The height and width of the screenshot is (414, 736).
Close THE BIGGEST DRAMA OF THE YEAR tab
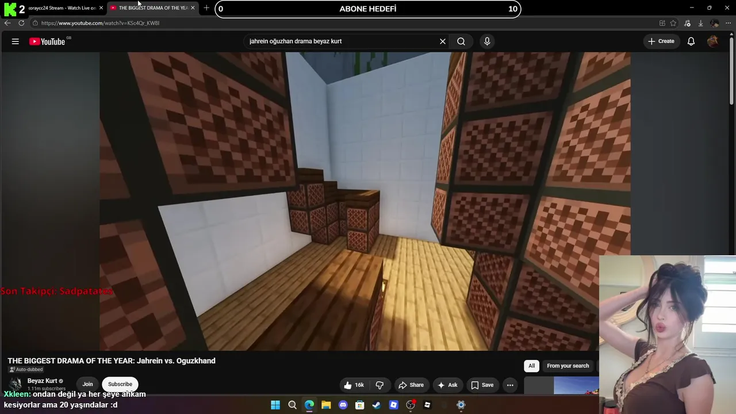[x=193, y=8]
